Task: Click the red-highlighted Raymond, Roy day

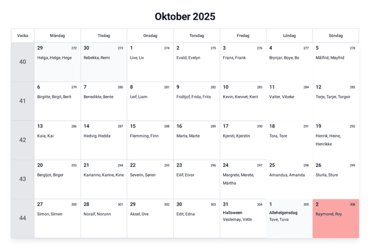Action: [x=335, y=218]
